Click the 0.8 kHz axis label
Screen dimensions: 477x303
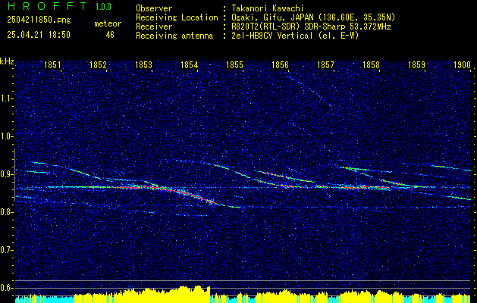point(7,212)
